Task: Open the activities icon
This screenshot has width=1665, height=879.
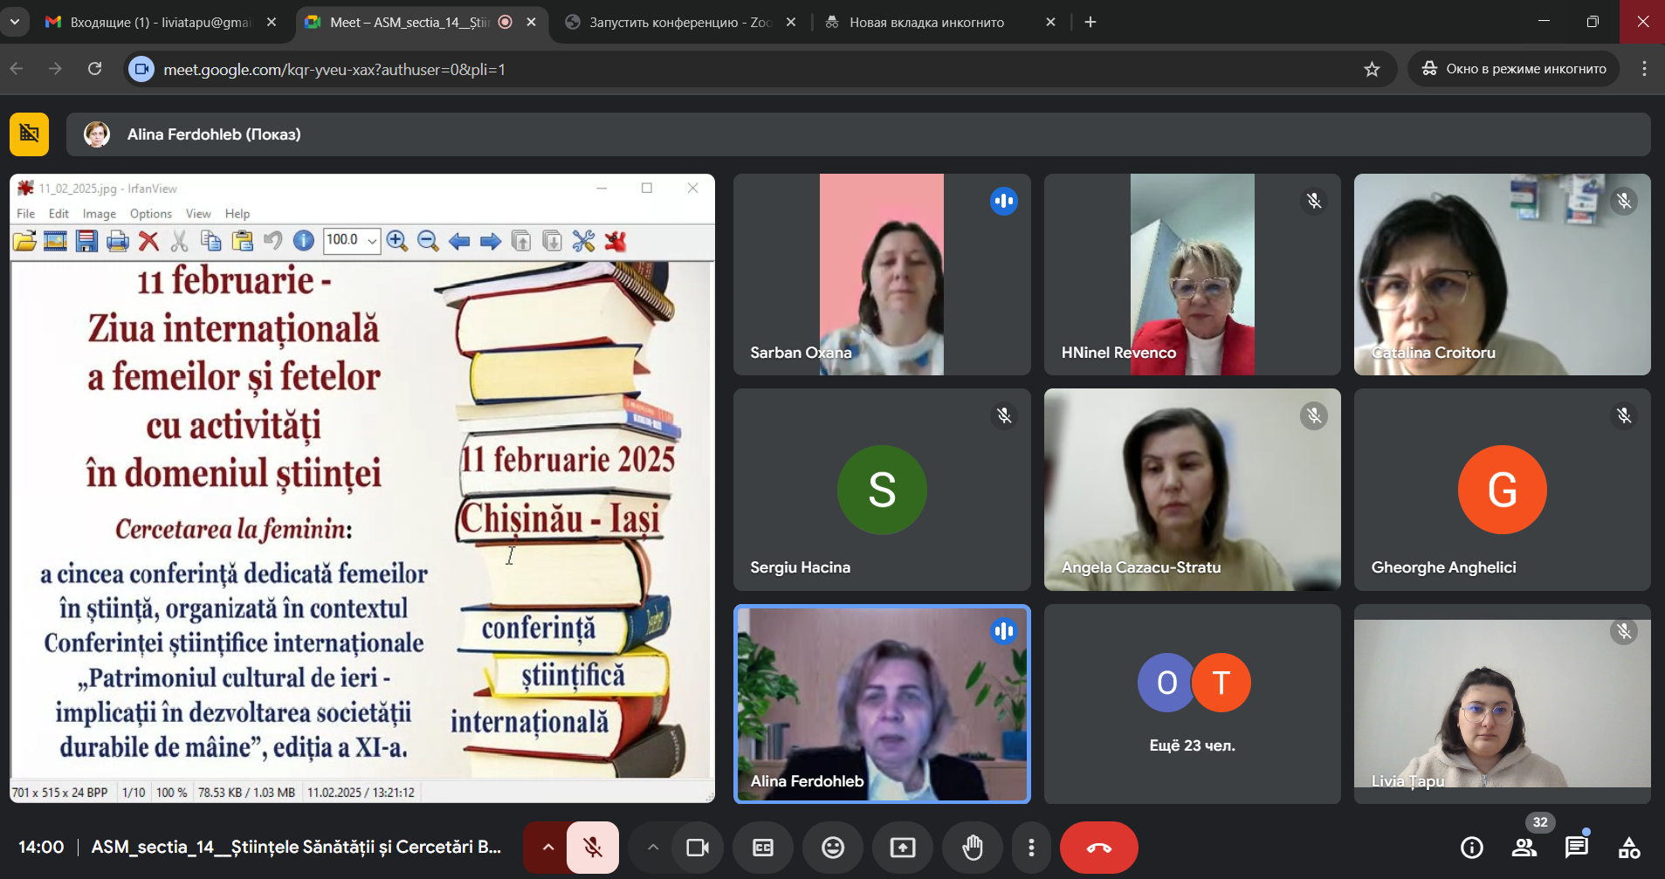Action: pos(1628,848)
